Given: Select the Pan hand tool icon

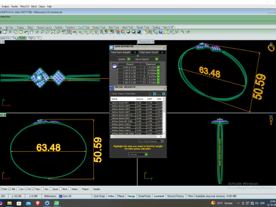Looking at the screenshot, I should (x=32, y=32).
